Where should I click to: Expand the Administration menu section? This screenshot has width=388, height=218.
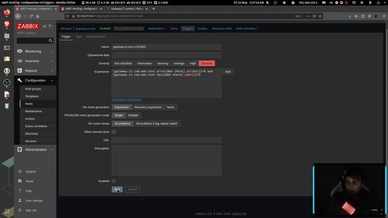click(35, 150)
